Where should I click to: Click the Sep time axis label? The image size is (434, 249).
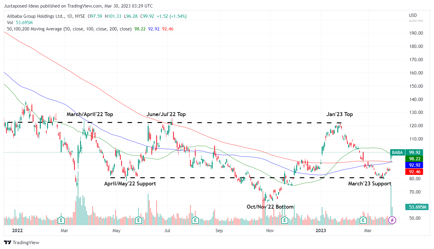click(219, 231)
